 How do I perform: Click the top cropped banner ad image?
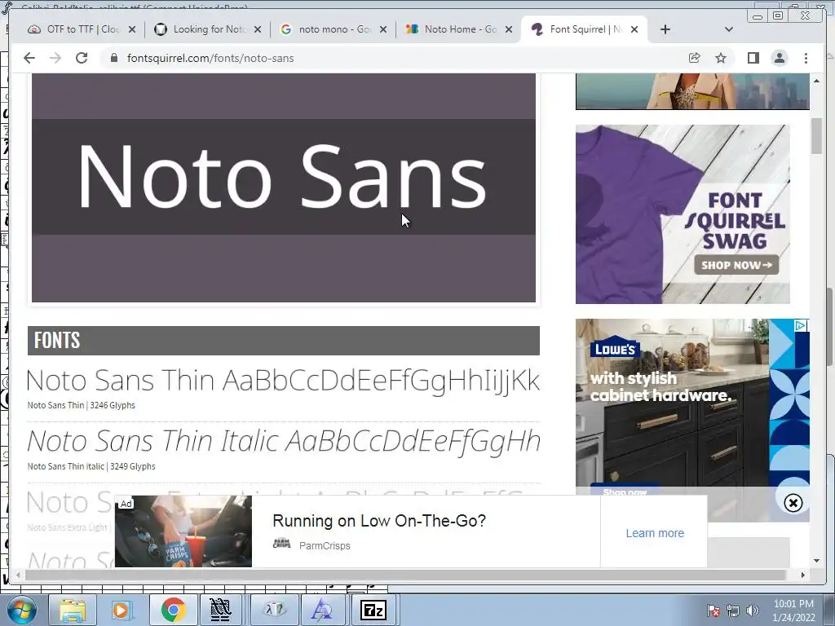(692, 91)
